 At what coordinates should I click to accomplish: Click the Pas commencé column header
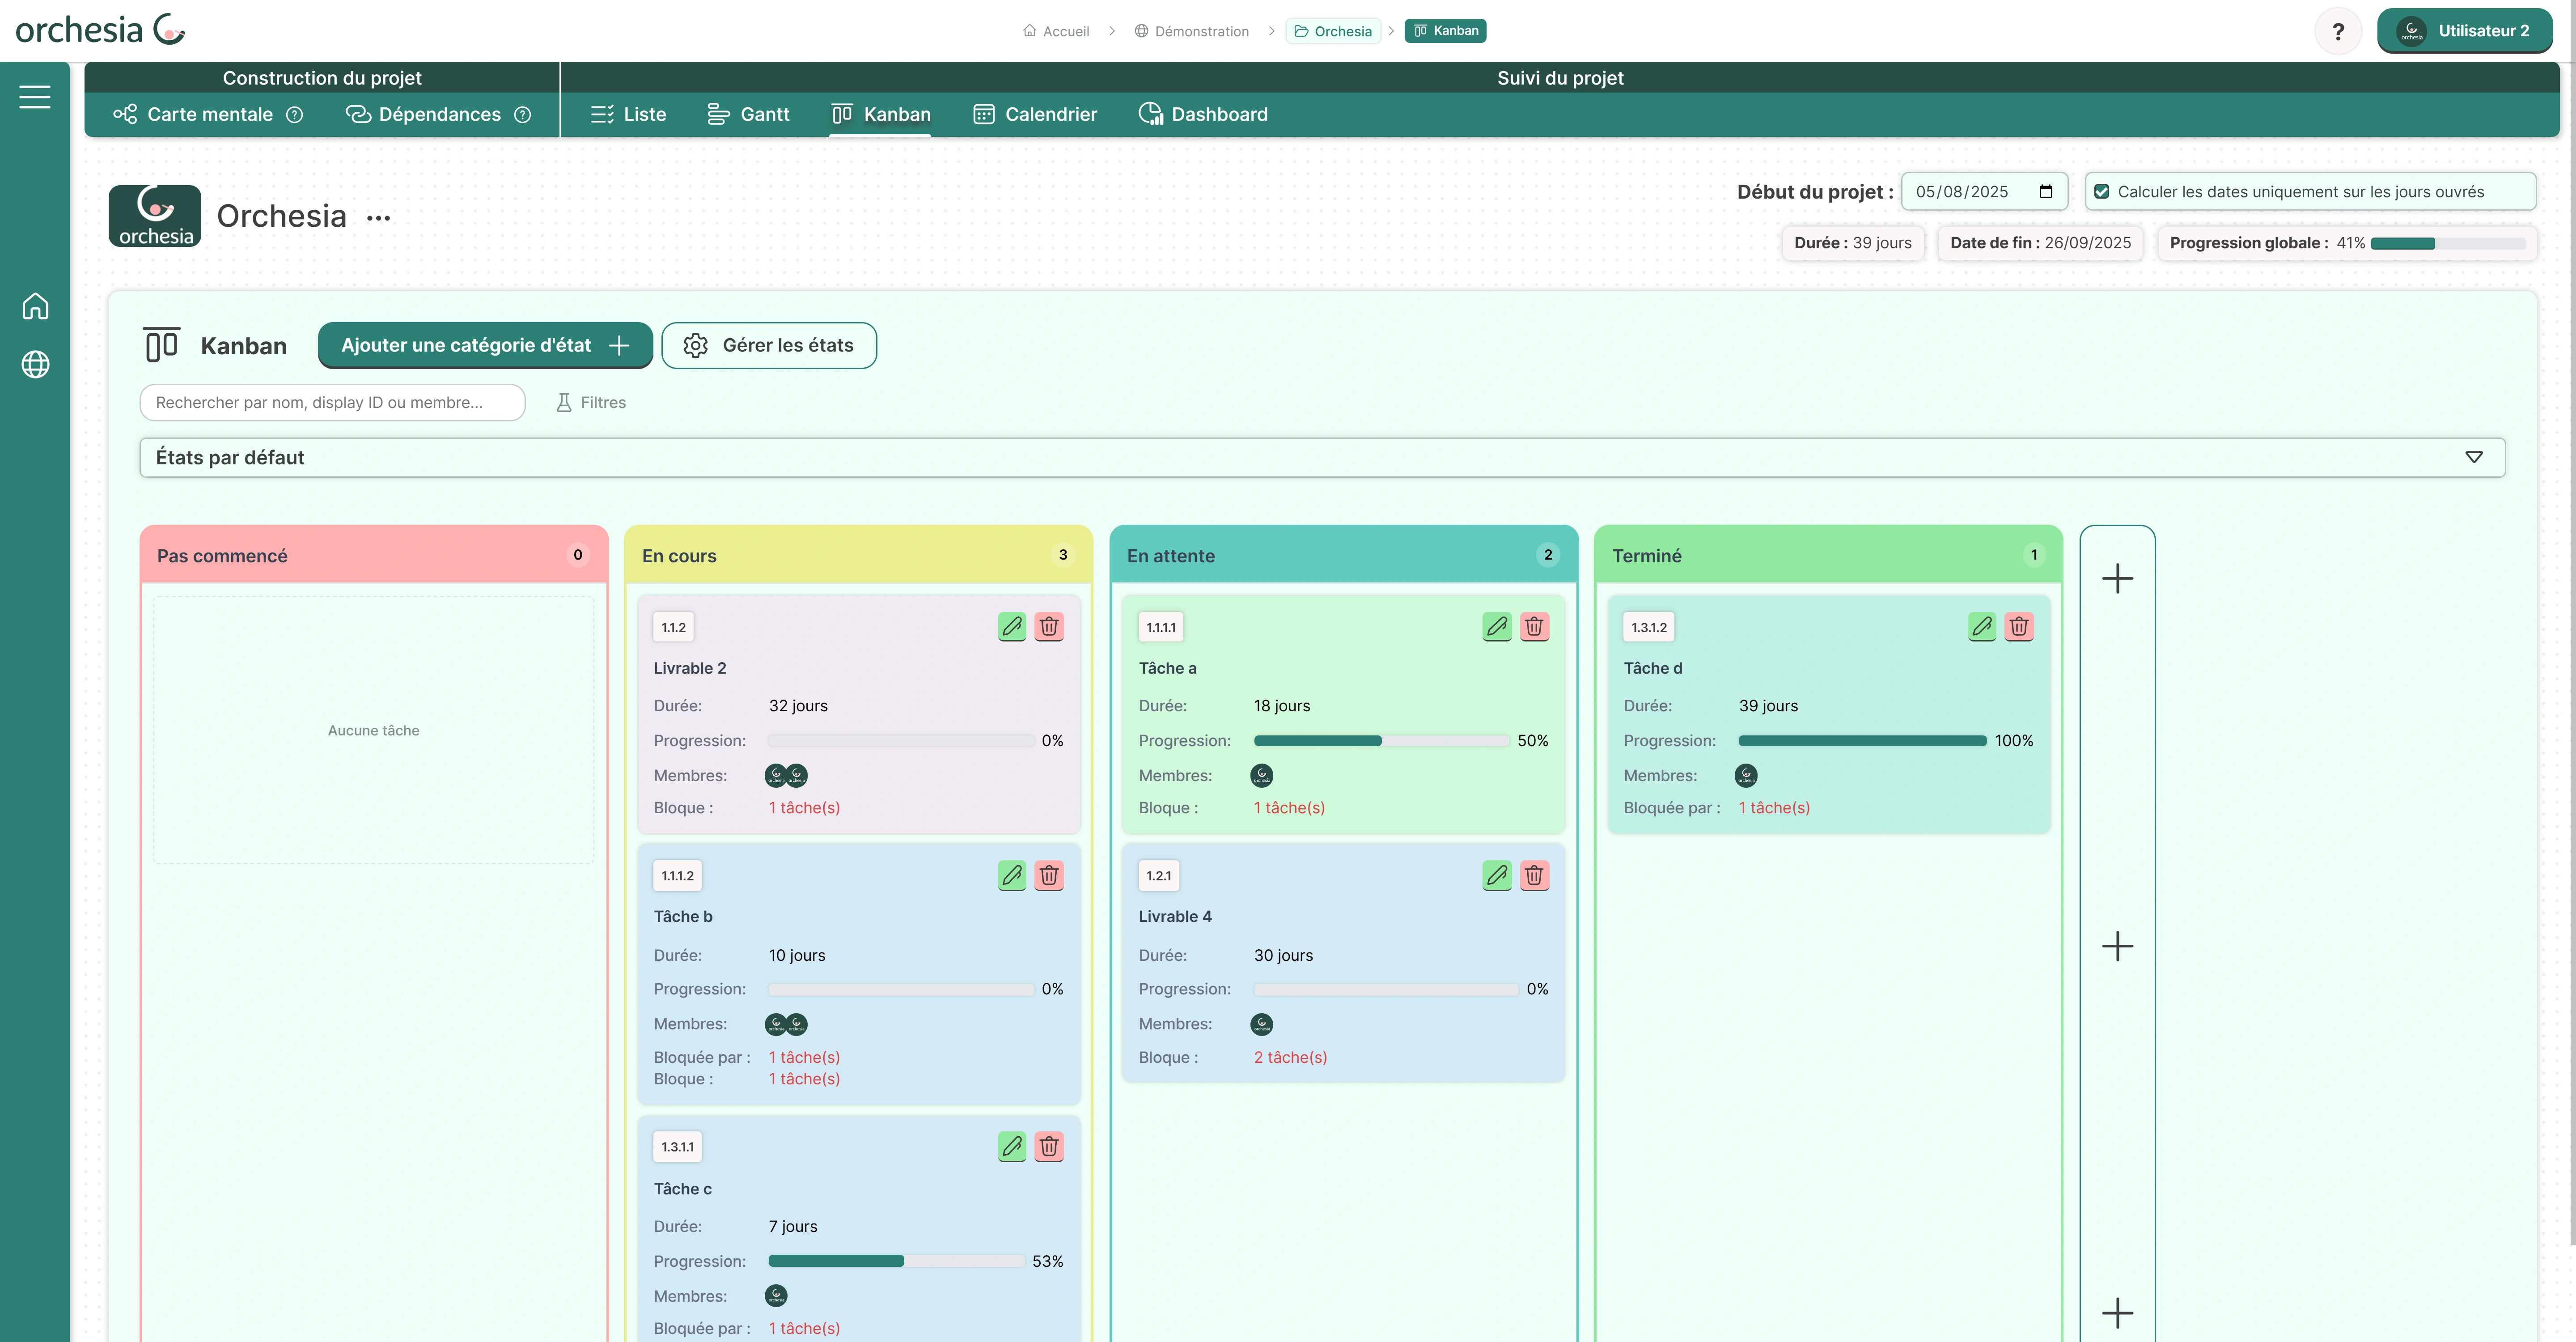pos(374,555)
